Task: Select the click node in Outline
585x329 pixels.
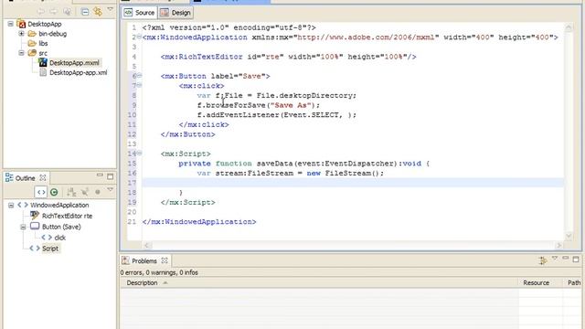Action: pyautogui.click(x=60, y=238)
